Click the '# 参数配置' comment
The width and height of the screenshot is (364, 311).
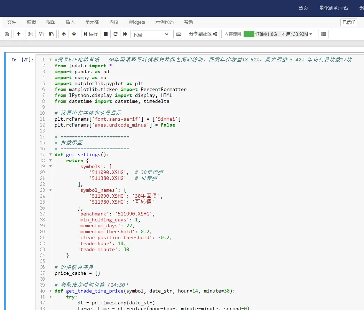click(x=69, y=143)
